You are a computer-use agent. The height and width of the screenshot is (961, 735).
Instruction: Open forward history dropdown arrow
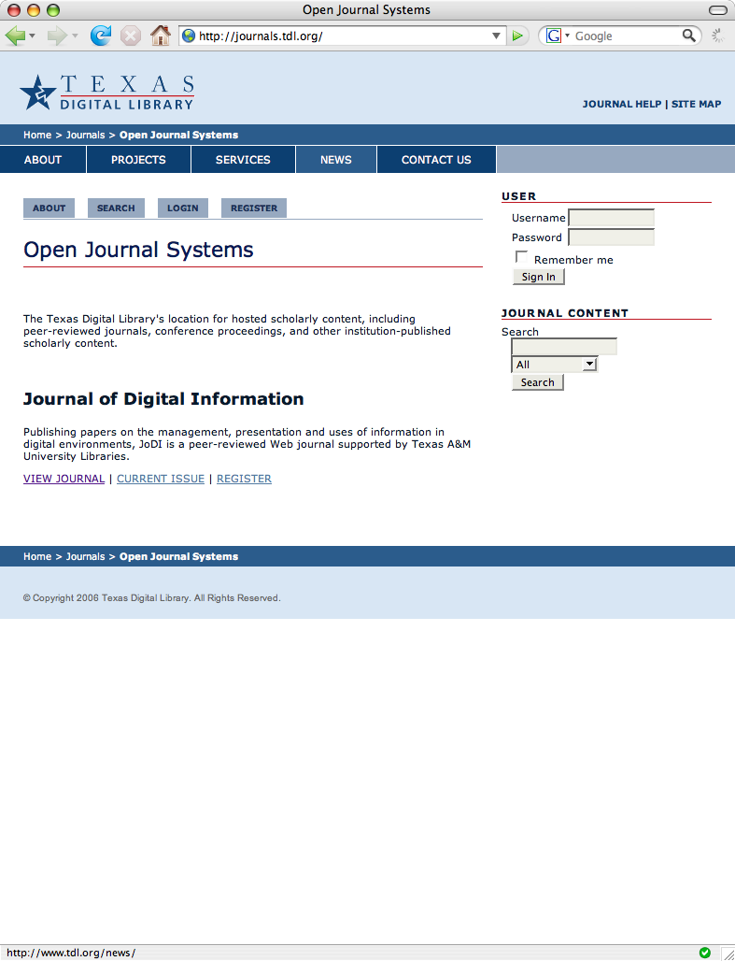pyautogui.click(x=75, y=36)
